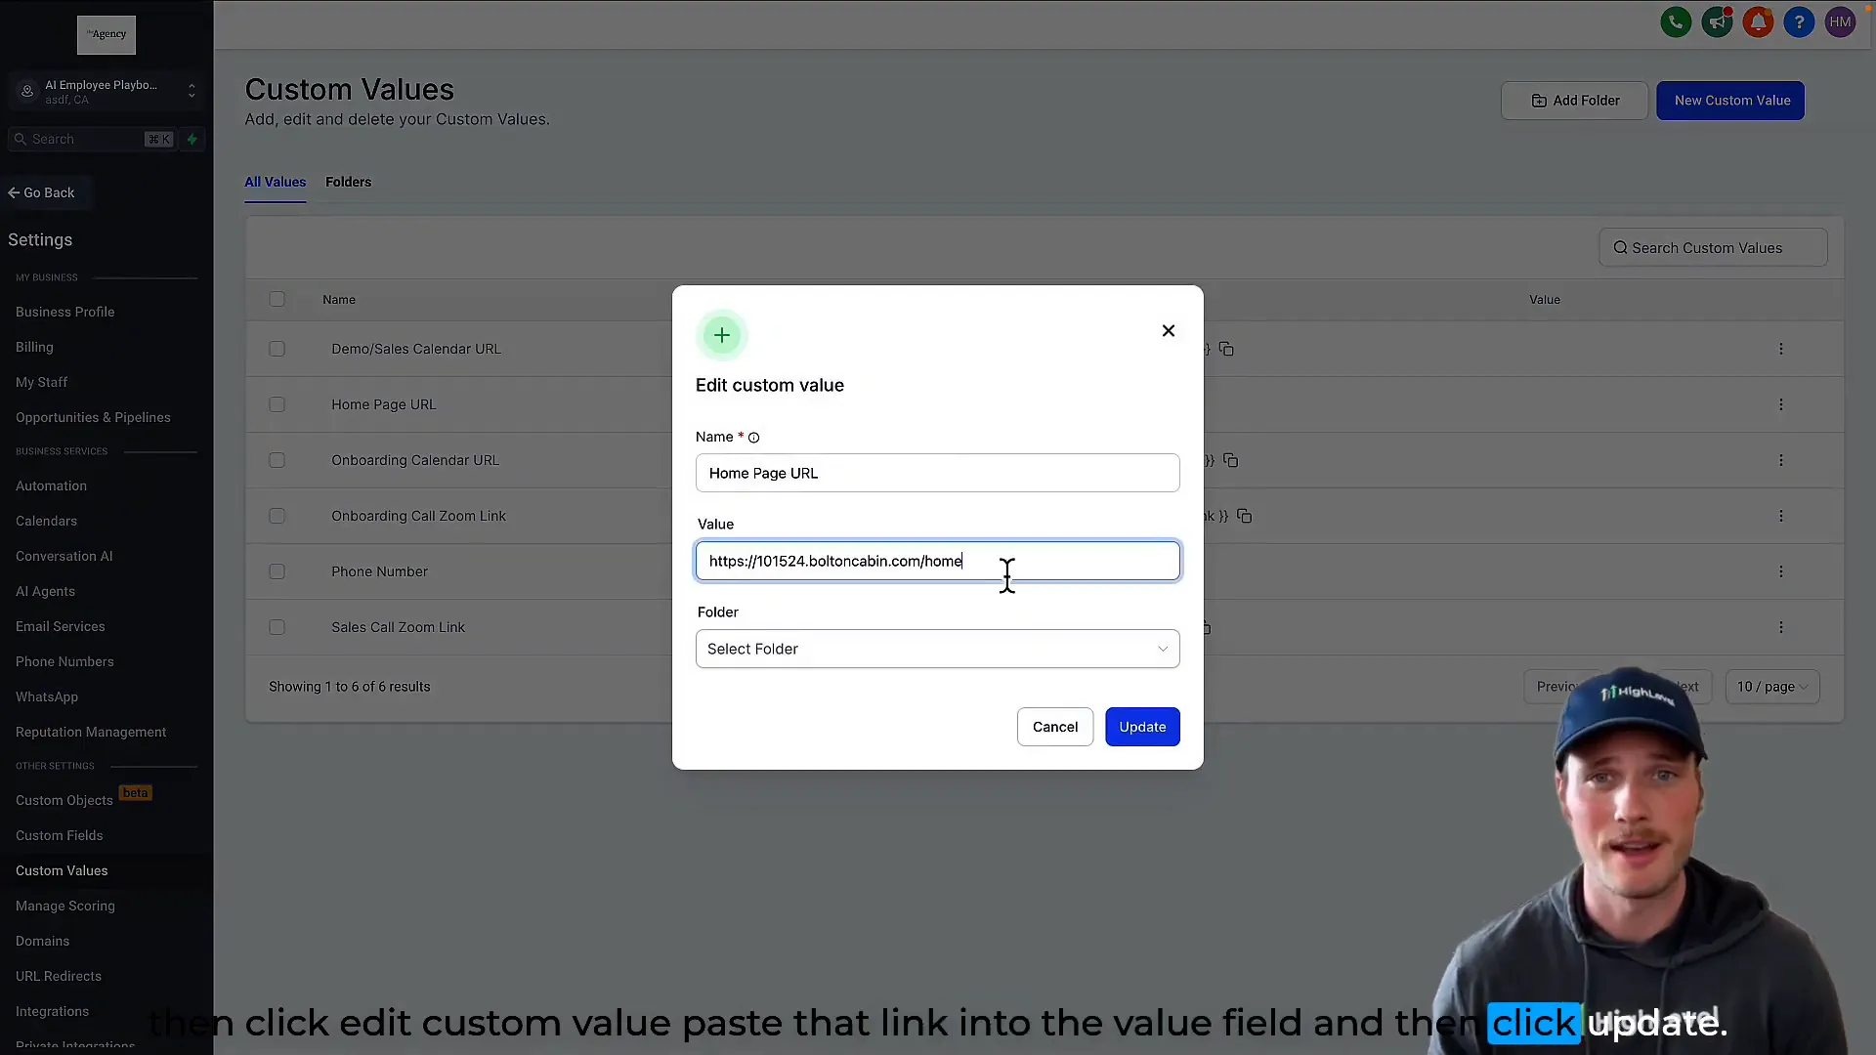The height and width of the screenshot is (1055, 1876).
Task: Click Cancel in the dialog
Action: [x=1055, y=727]
